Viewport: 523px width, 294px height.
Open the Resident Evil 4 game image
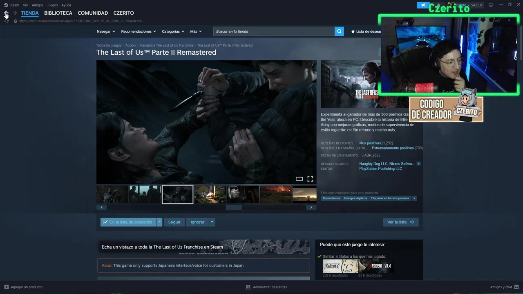click(376, 266)
